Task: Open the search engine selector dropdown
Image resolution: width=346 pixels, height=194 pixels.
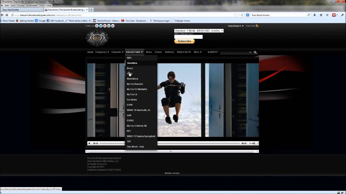Action: (x=248, y=15)
